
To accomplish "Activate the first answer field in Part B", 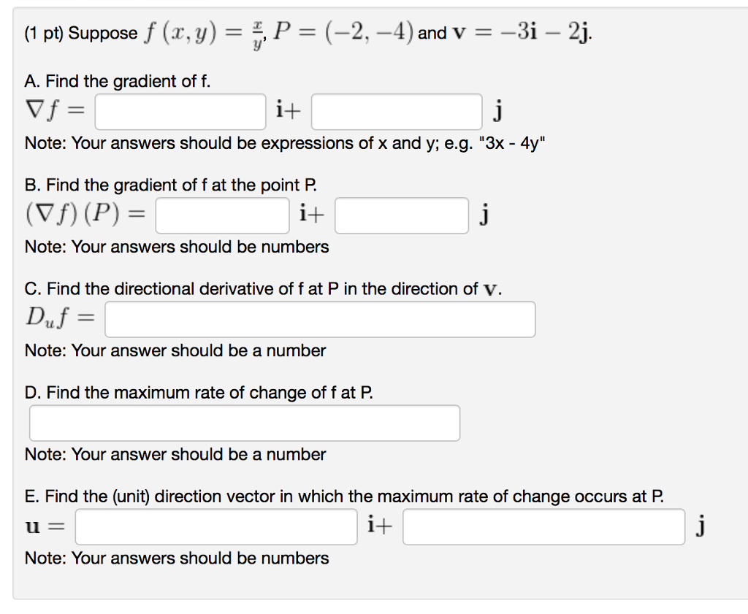I will pos(221,215).
